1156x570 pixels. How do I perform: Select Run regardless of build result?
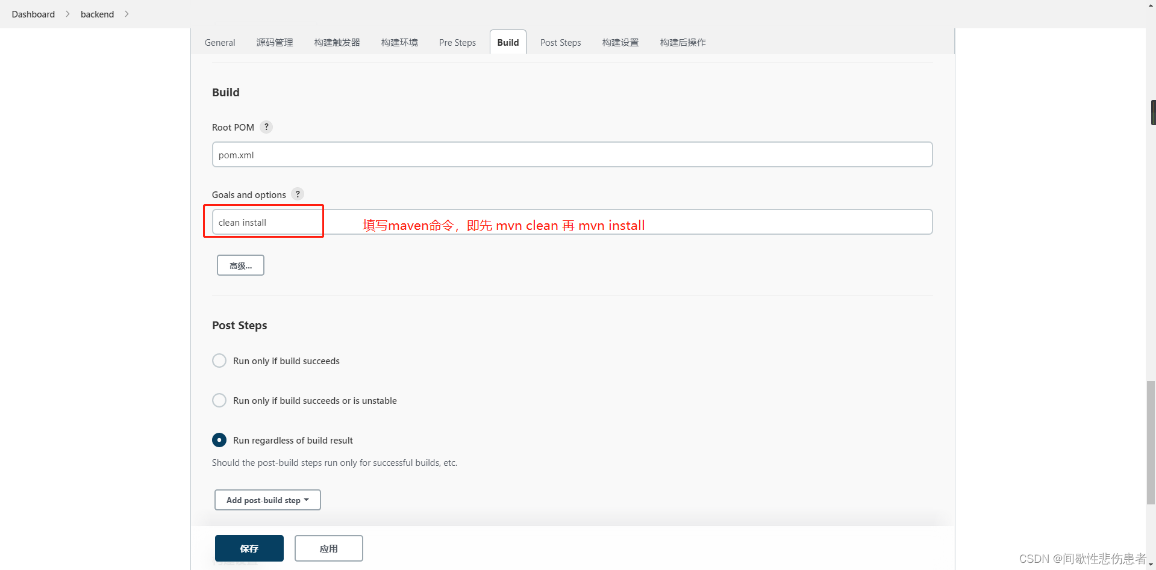(219, 440)
